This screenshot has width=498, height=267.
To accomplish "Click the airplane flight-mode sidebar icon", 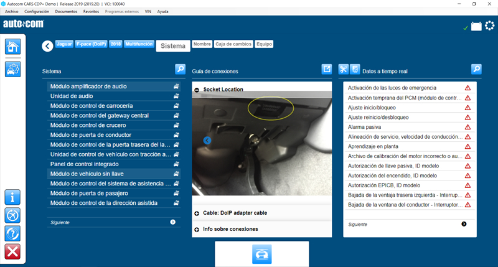I will [x=12, y=215].
